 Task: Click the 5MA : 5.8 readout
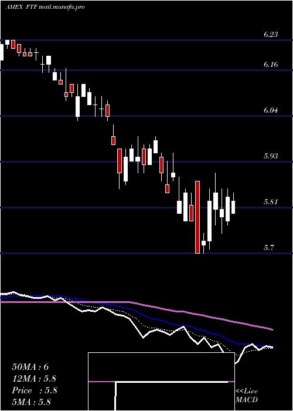pos(32,402)
